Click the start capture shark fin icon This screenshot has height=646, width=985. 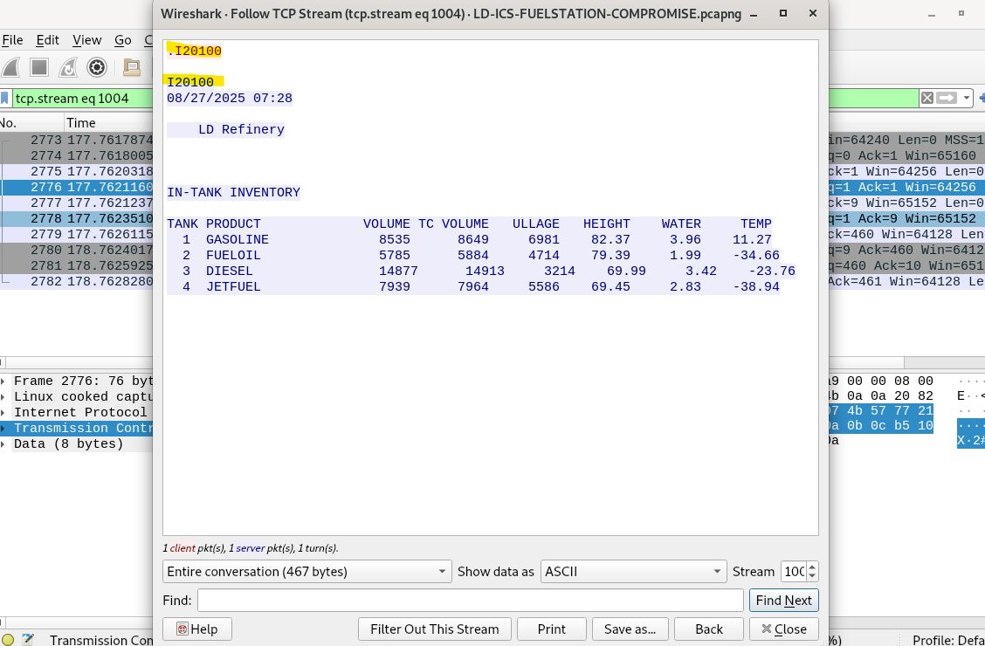[10, 67]
